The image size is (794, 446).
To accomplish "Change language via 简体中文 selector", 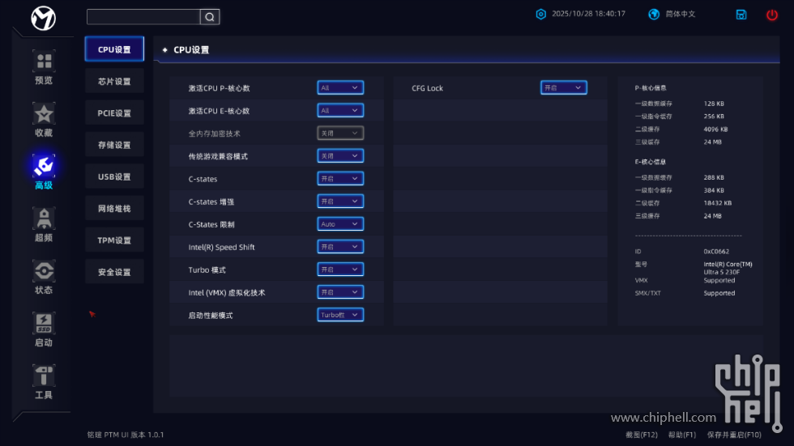I will click(x=672, y=15).
